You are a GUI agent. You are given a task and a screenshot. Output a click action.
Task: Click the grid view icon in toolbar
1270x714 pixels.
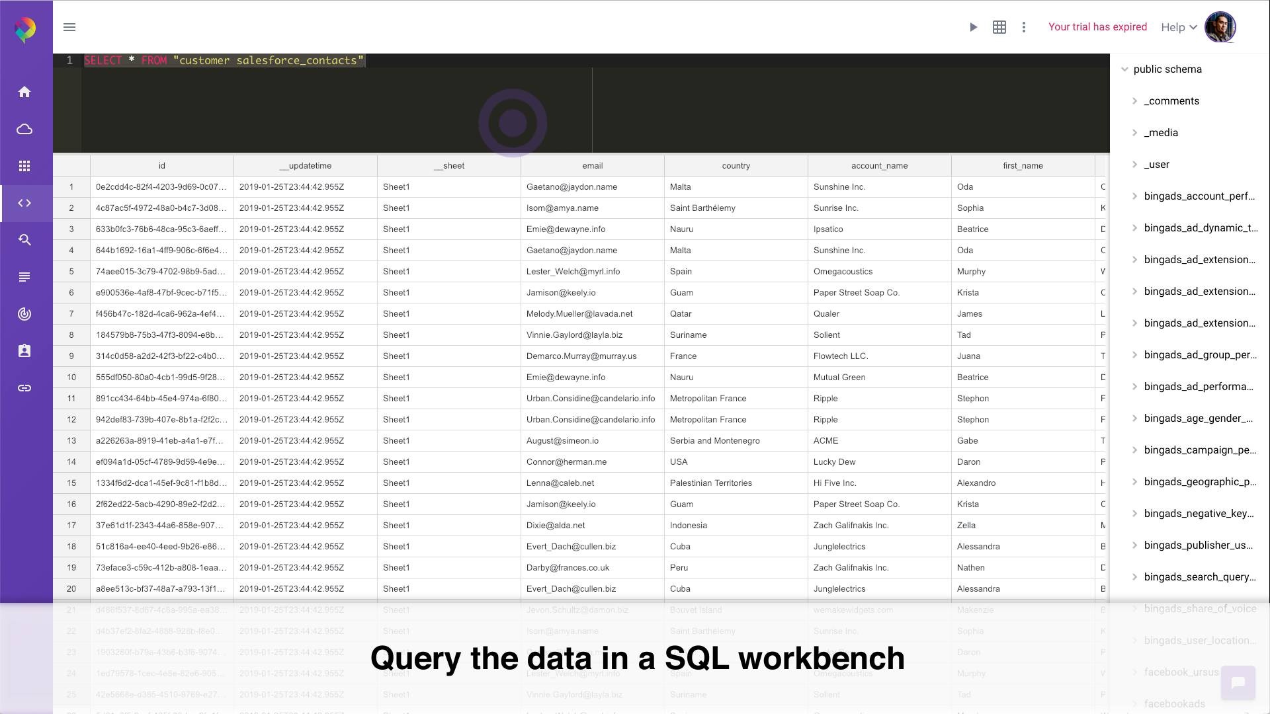999,27
